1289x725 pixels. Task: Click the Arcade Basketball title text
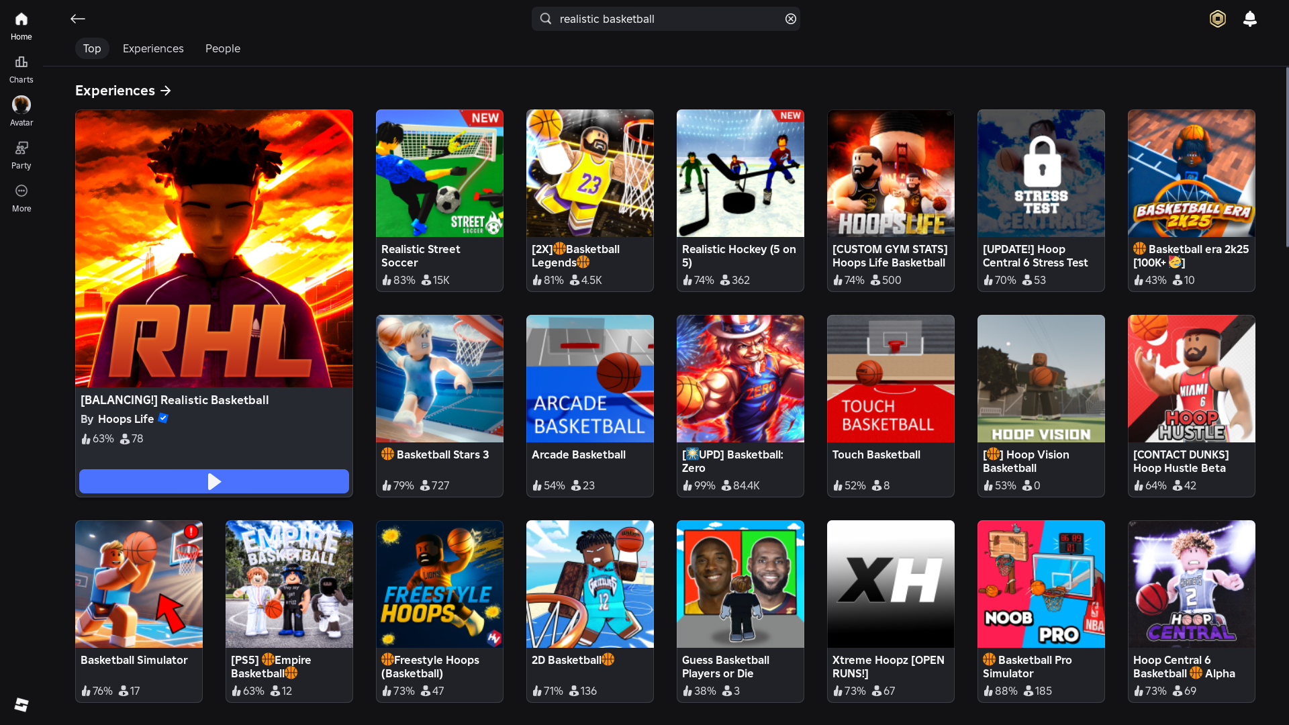[579, 454]
